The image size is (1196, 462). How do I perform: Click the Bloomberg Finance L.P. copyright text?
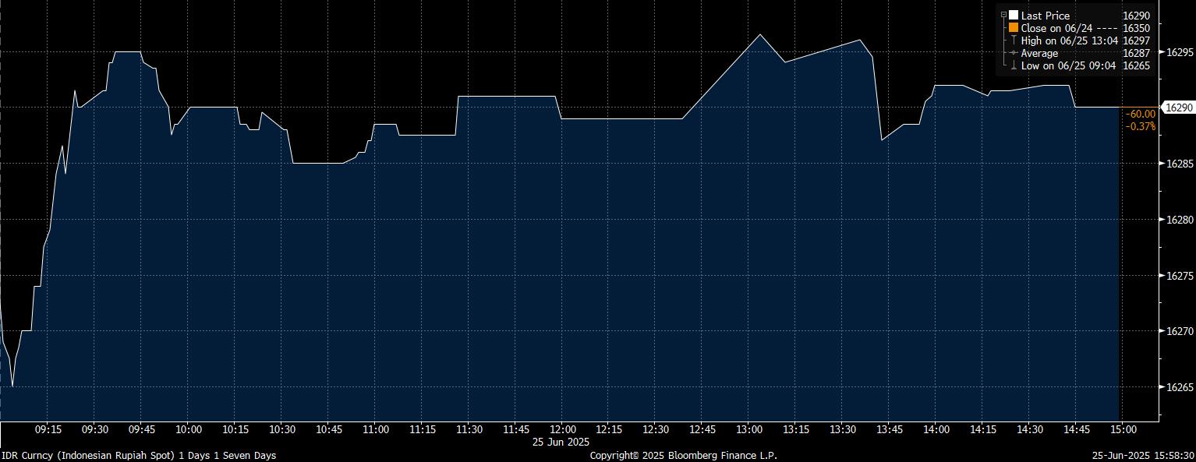683,455
